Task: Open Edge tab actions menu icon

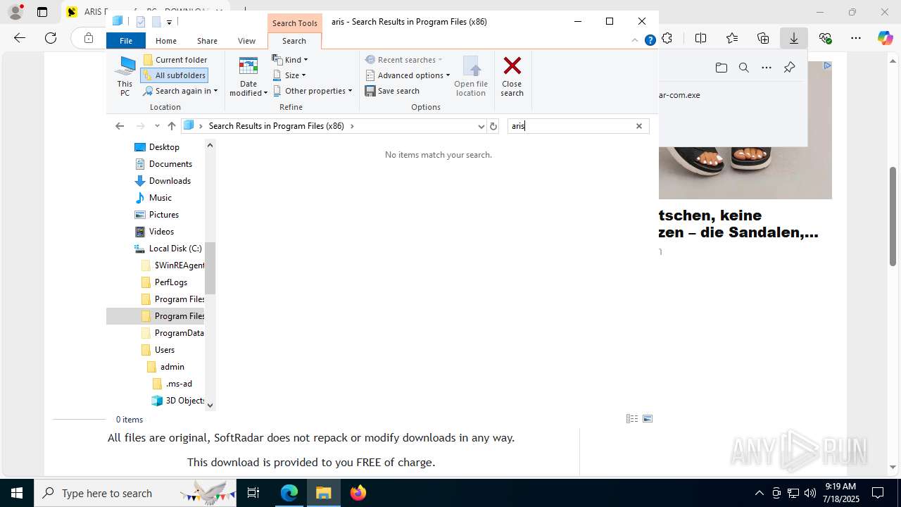Action: 42,12
